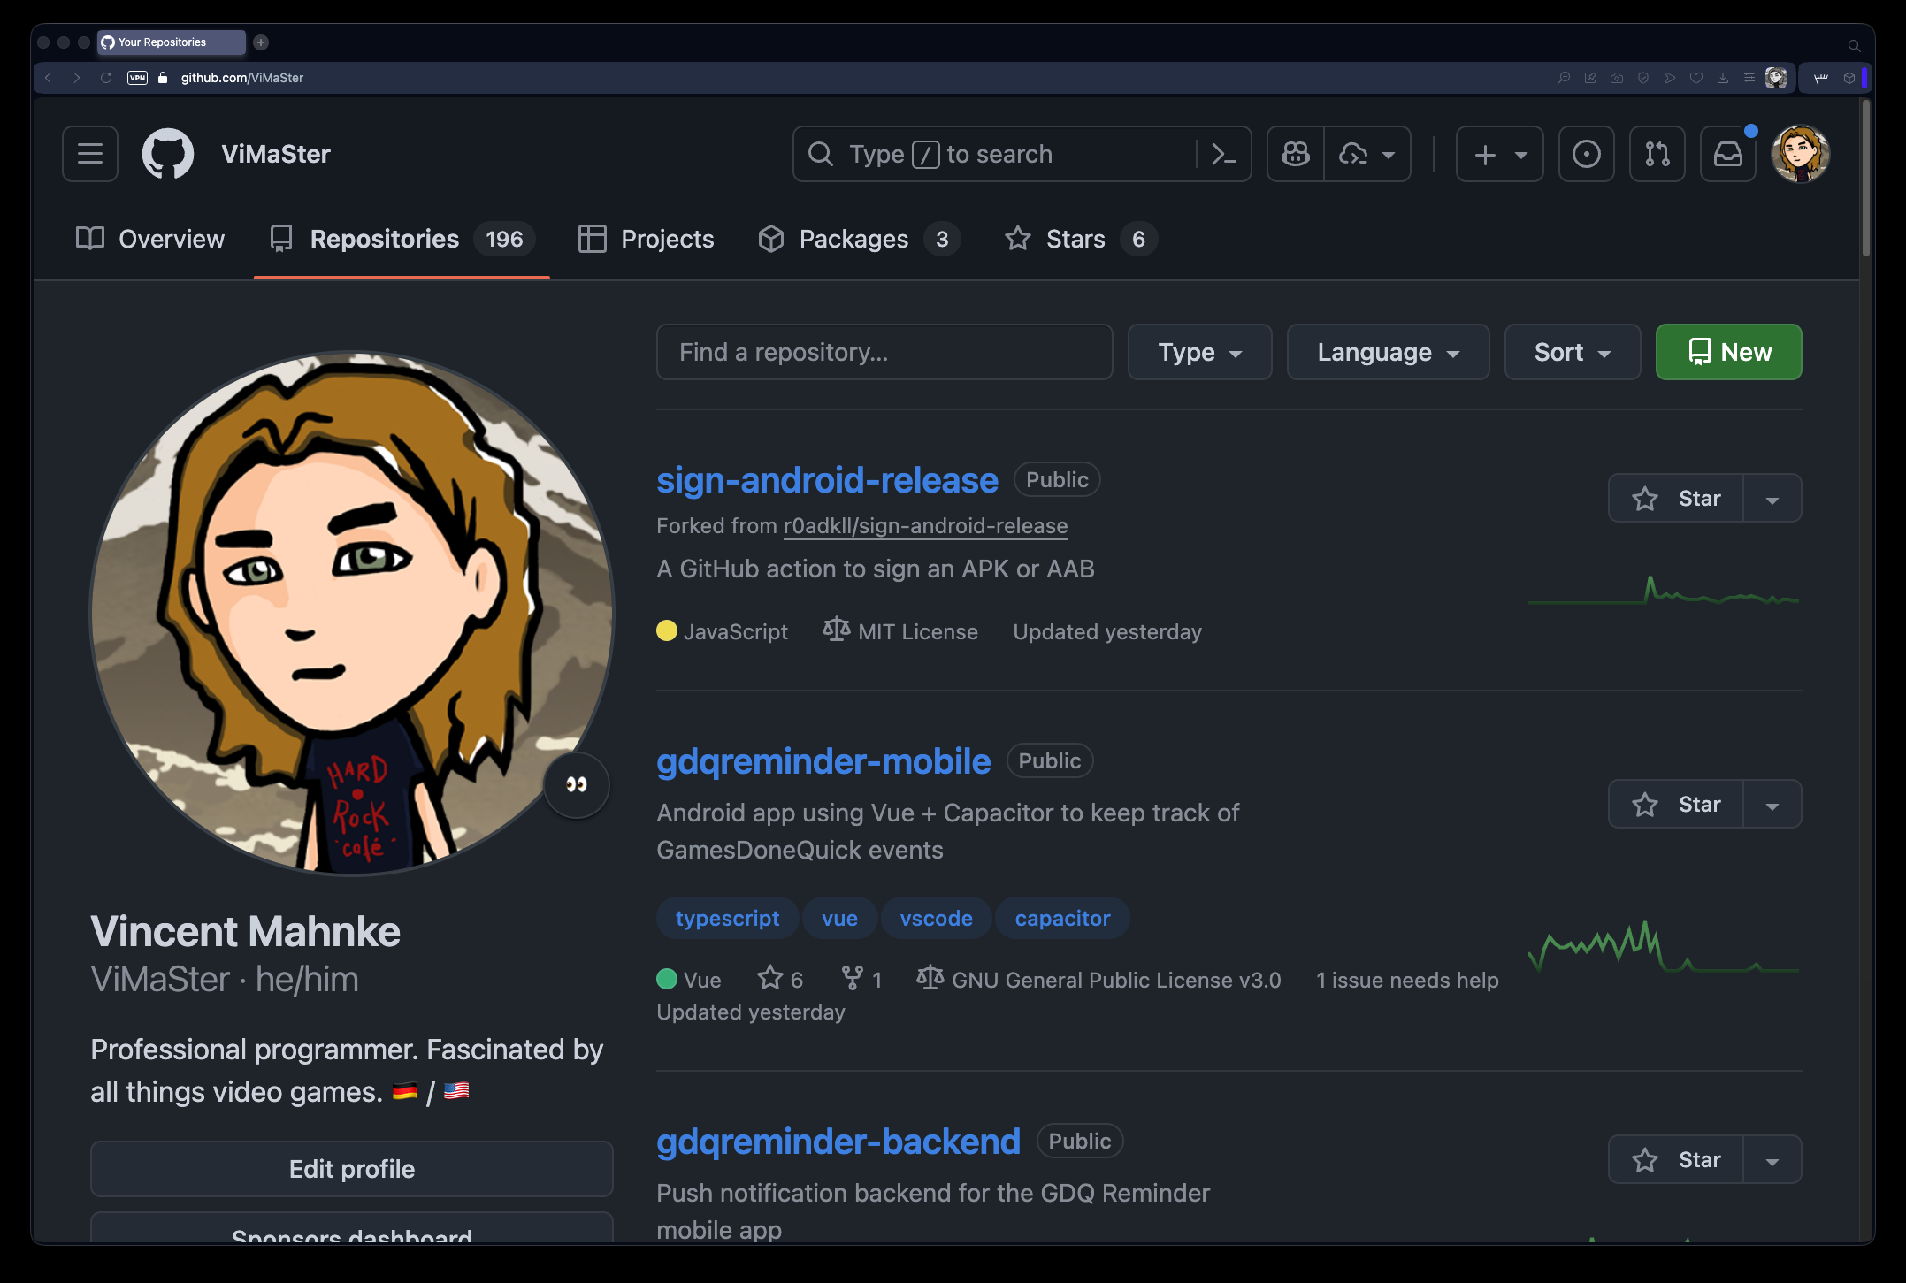Open Copilot chat icon
Viewport: 1906px width, 1283px height.
[x=1296, y=154]
